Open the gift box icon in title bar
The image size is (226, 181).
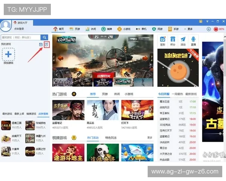(201, 21)
